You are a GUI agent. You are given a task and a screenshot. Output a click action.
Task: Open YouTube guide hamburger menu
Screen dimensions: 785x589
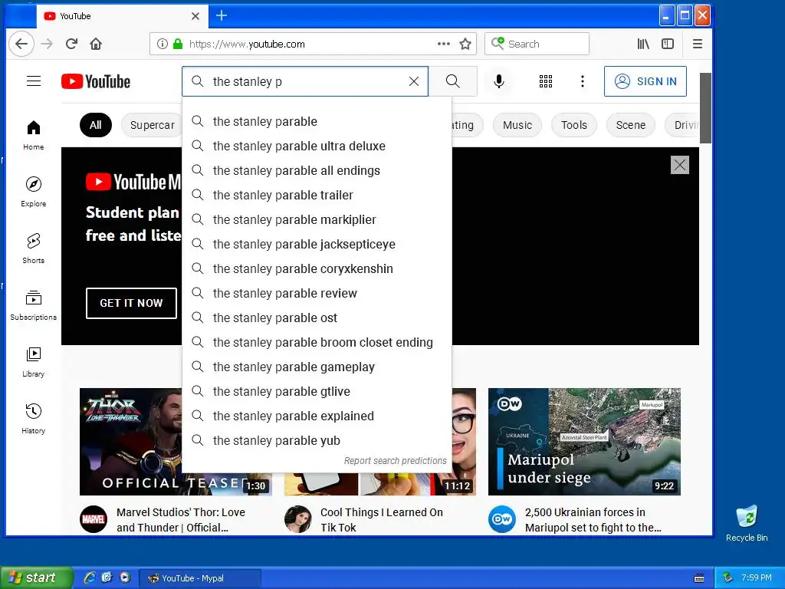click(x=34, y=81)
